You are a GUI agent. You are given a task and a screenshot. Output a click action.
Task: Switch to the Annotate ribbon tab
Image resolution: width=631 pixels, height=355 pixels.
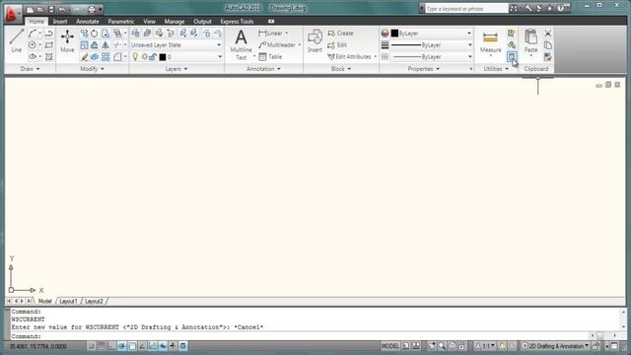tap(88, 22)
